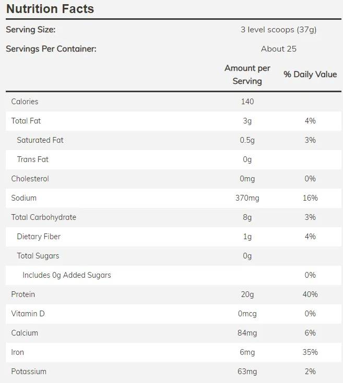
Task: Click the Iron 35% daily value
Action: pos(310,352)
